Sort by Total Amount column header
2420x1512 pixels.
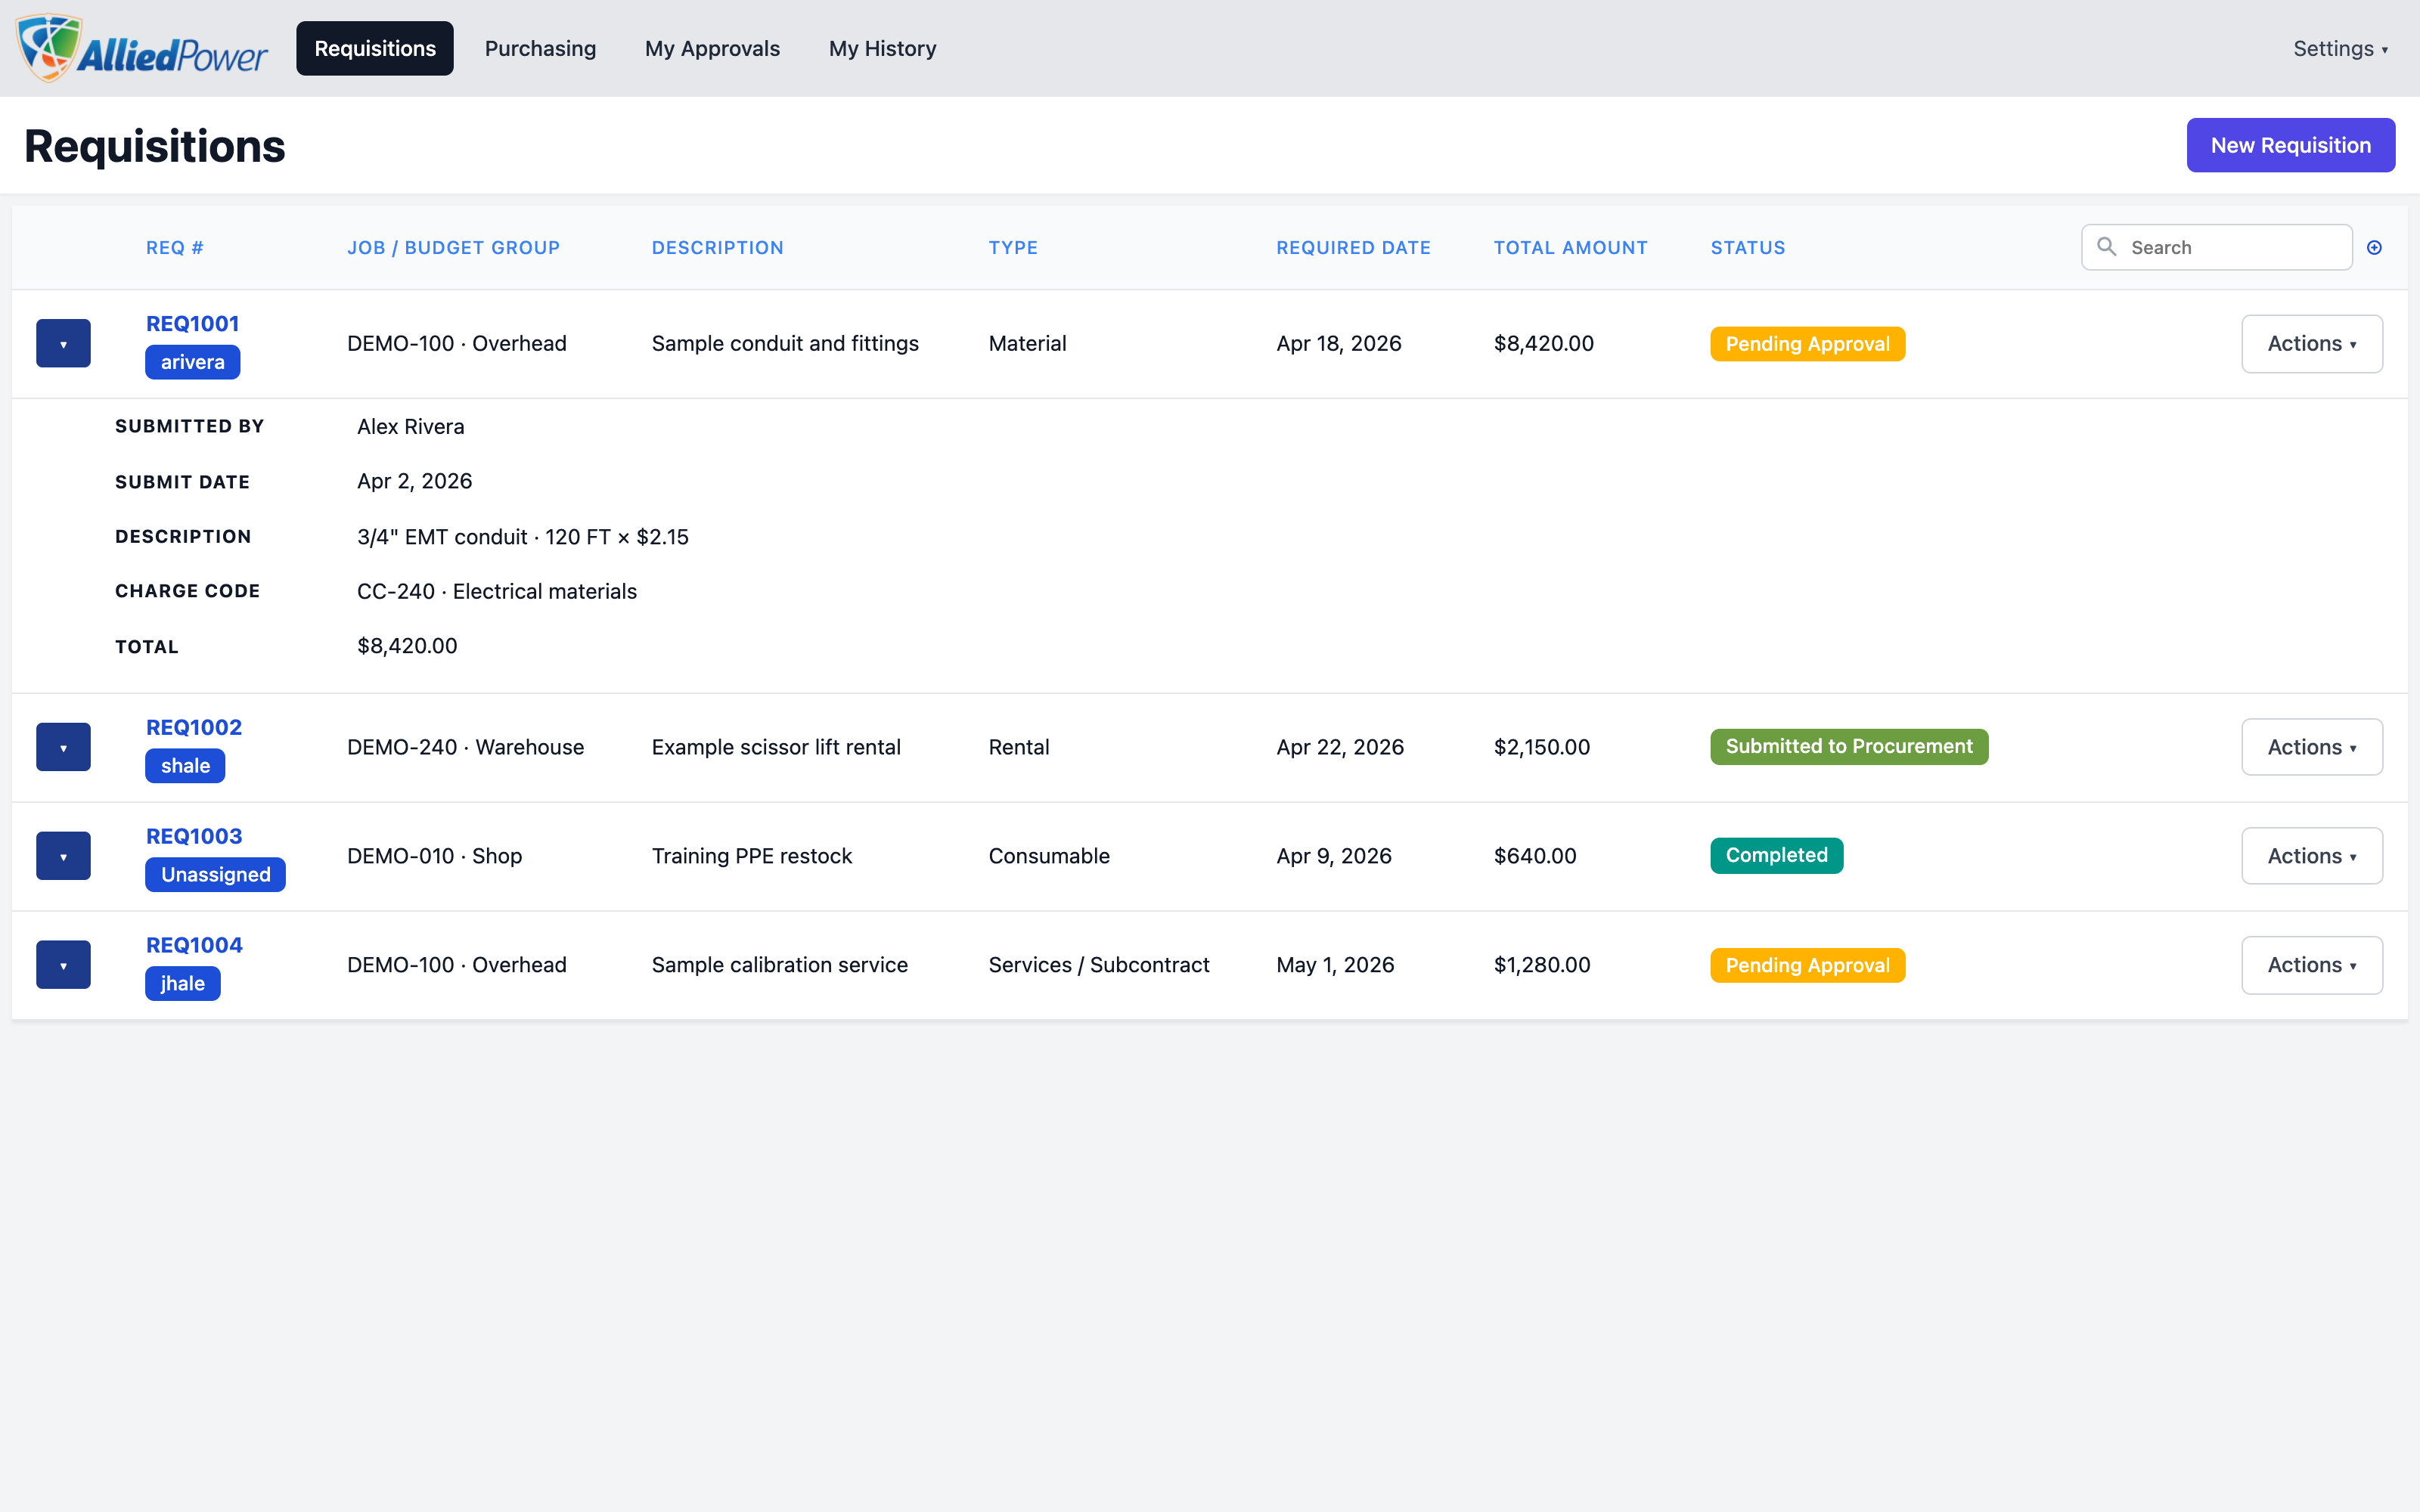(x=1570, y=248)
